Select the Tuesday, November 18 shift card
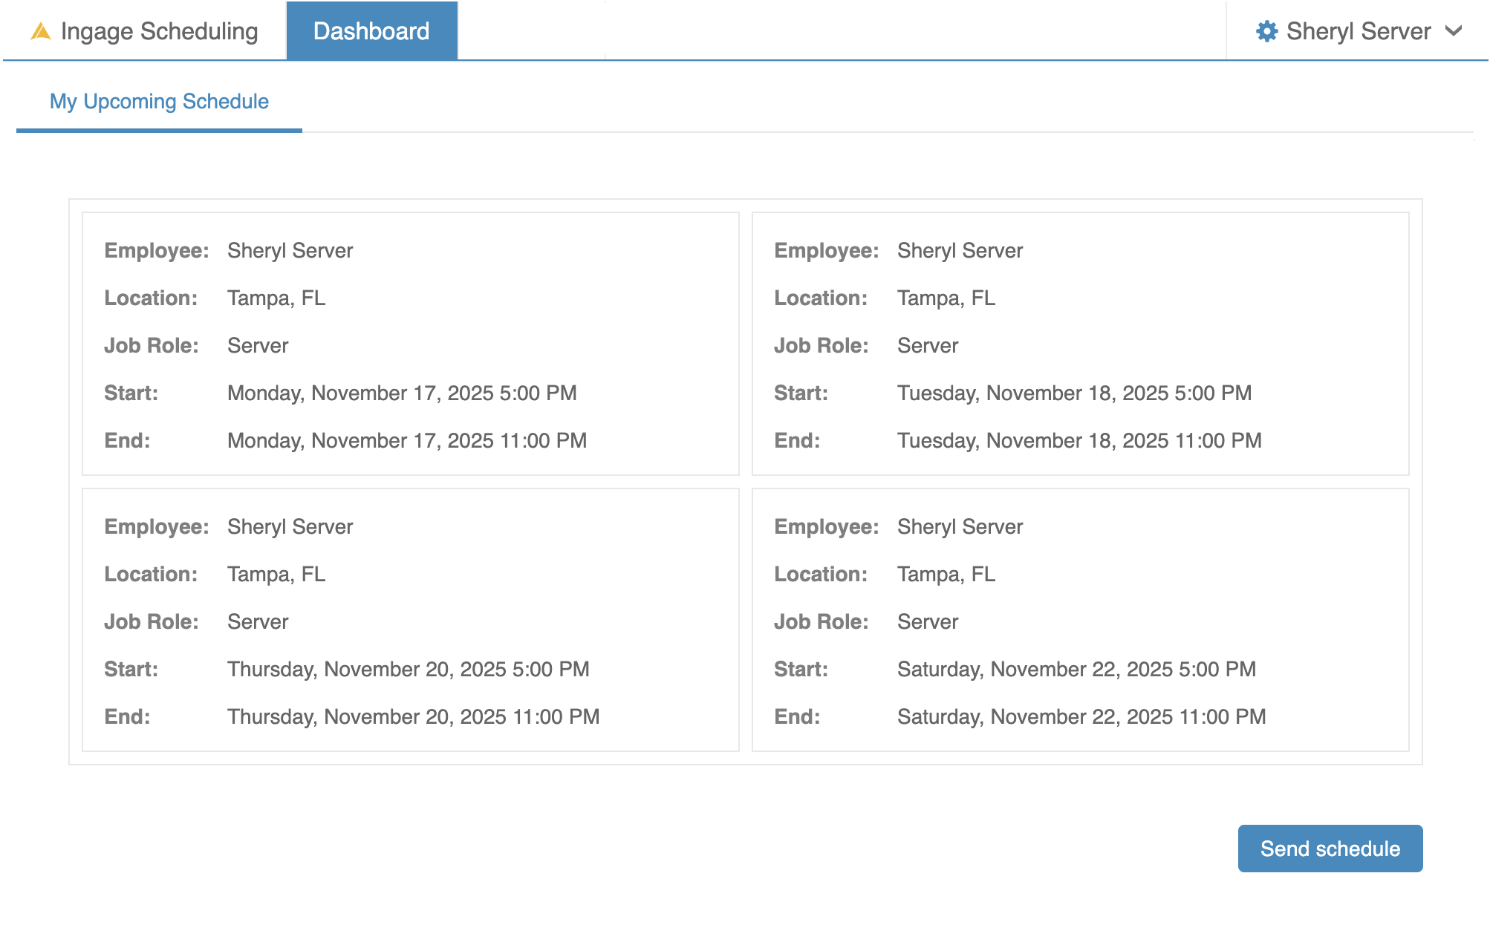This screenshot has height=925, width=1490. [1080, 344]
